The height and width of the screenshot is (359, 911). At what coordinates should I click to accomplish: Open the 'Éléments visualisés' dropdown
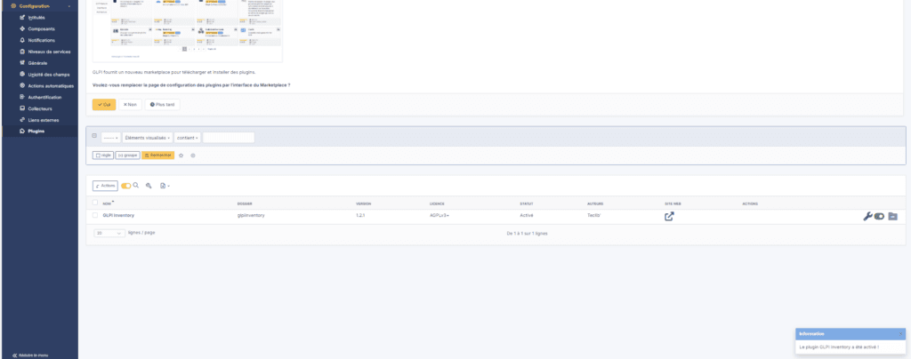148,138
